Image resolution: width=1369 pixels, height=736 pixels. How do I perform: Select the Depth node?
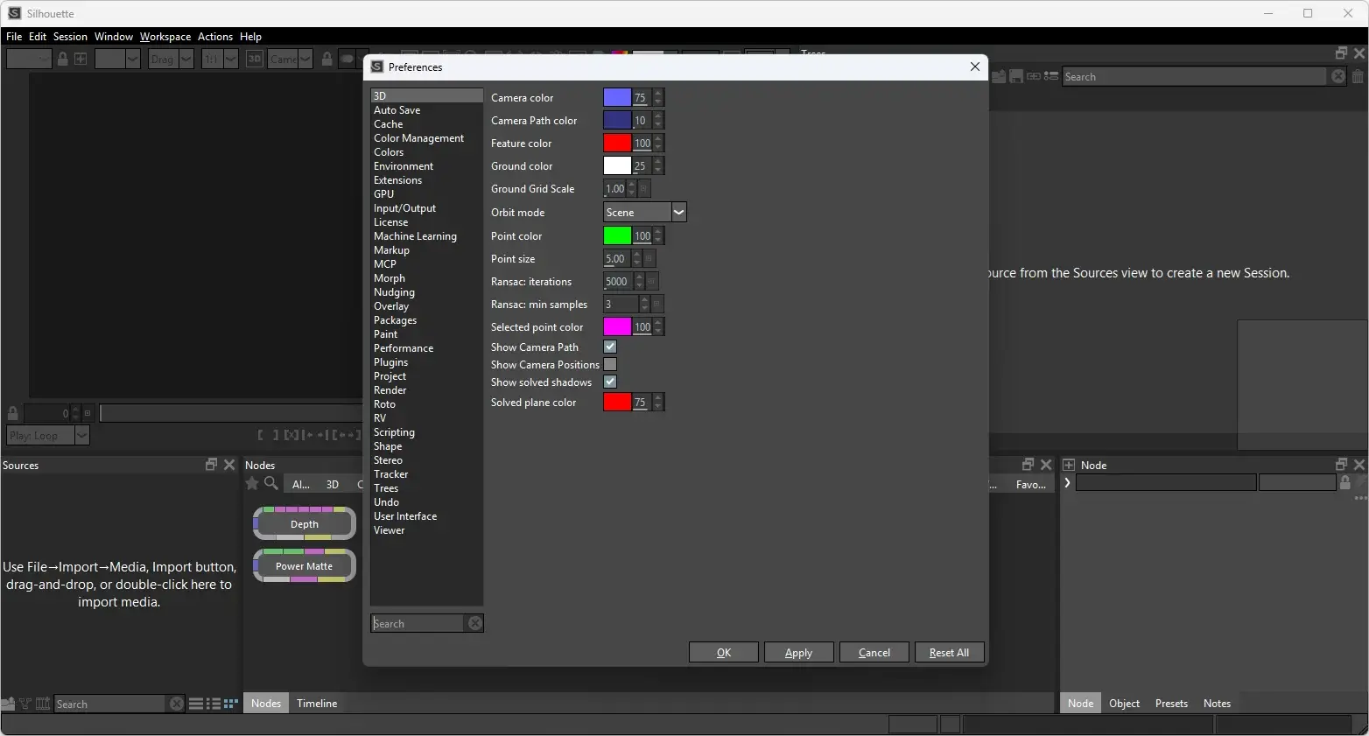[305, 524]
